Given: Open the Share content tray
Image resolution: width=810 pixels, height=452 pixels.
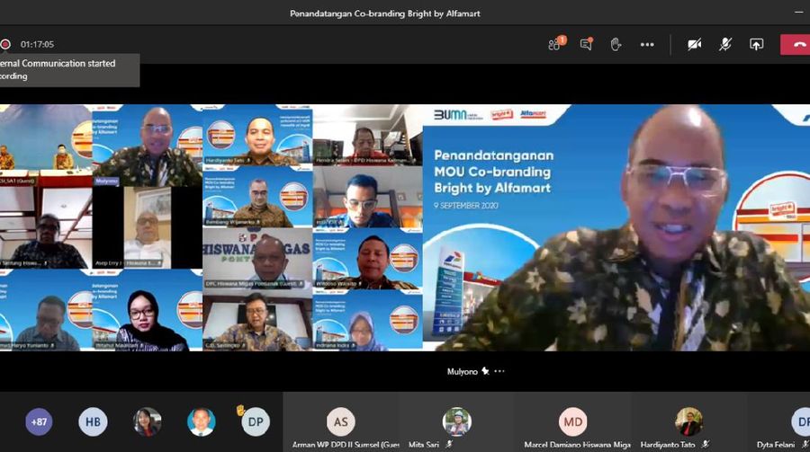Looking at the screenshot, I should [756, 44].
